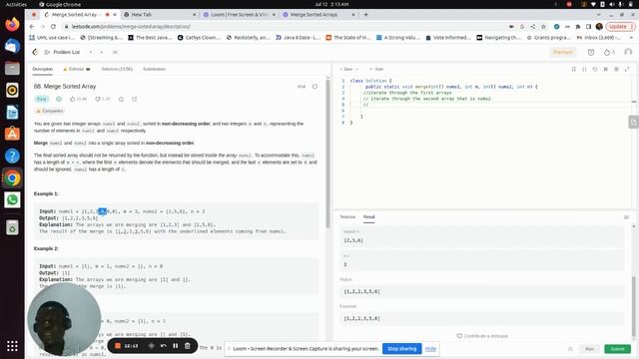Open the streak flame counter
Image resolution: width=639 pixels, height=359 pixels.
coord(609,52)
